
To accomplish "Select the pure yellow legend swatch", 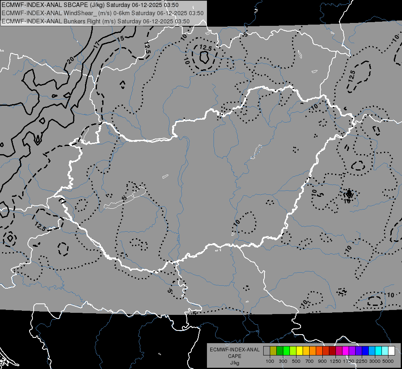I will [x=299, y=351].
